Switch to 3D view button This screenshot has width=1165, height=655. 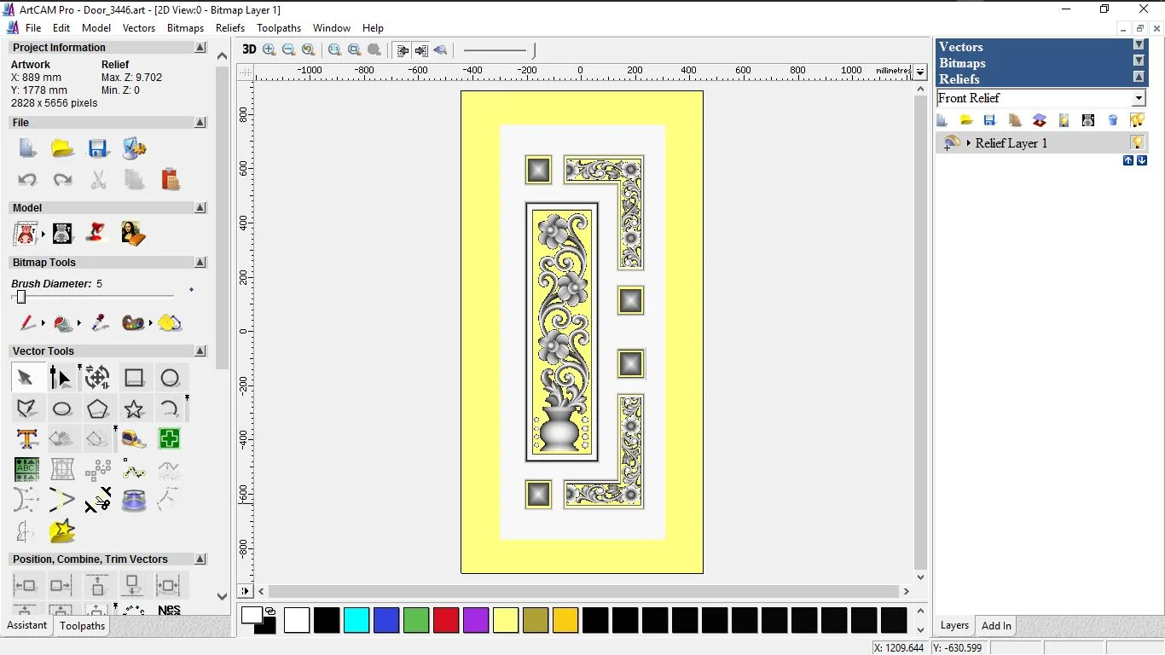tap(249, 49)
